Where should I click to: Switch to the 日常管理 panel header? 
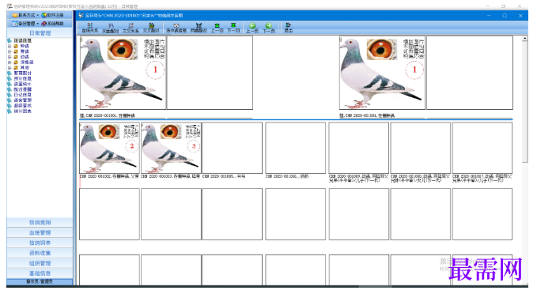40,33
